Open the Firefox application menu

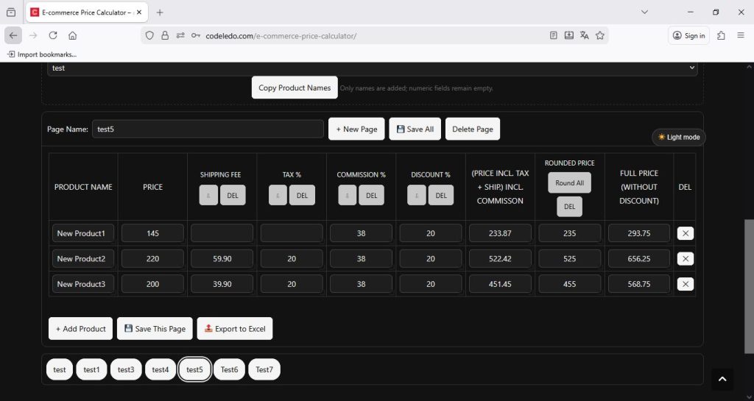741,35
